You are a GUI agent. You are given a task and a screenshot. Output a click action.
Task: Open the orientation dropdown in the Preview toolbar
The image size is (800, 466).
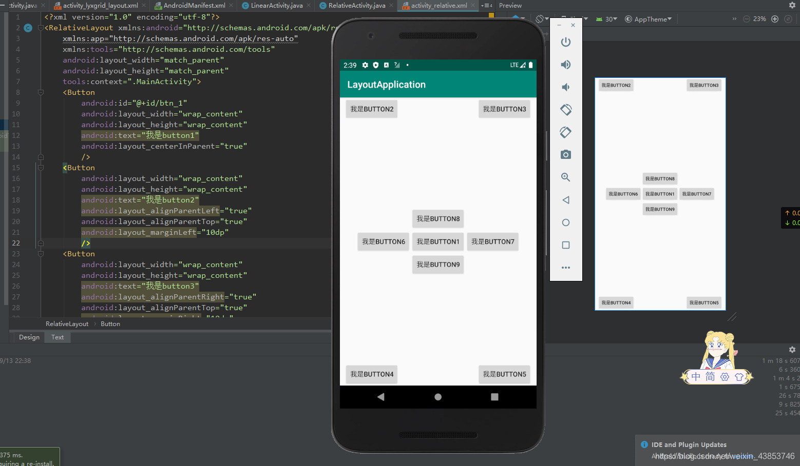pos(542,19)
